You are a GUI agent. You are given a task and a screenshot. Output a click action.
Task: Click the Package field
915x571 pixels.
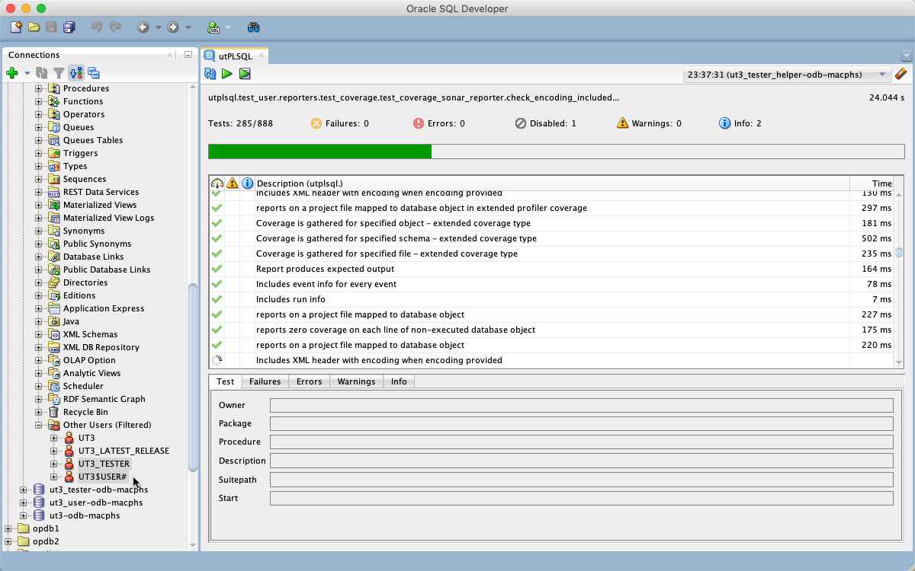(581, 423)
